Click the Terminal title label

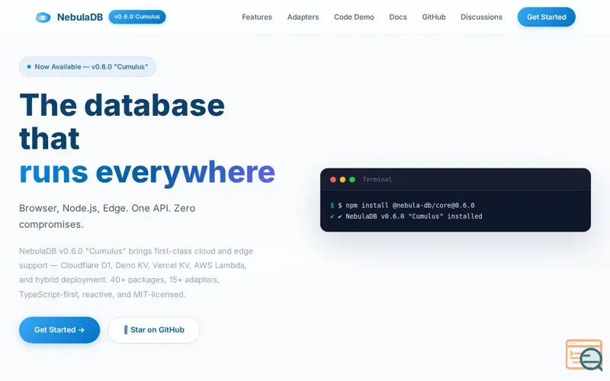377,179
